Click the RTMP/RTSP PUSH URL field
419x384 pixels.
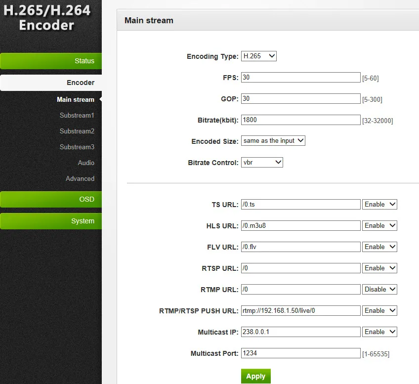pos(300,310)
